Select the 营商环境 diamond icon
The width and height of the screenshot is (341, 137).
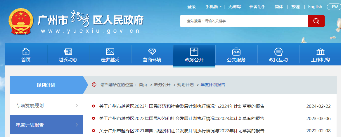[152, 52]
